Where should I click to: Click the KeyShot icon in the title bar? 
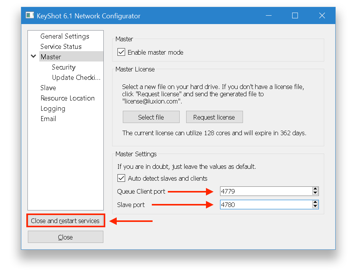pyautogui.click(x=29, y=15)
